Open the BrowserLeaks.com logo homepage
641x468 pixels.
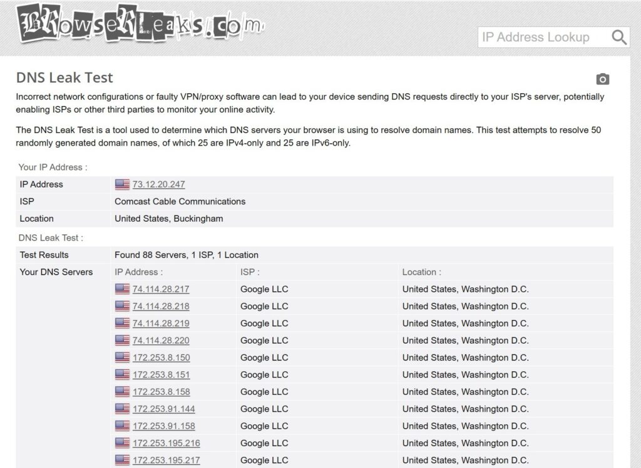(140, 24)
